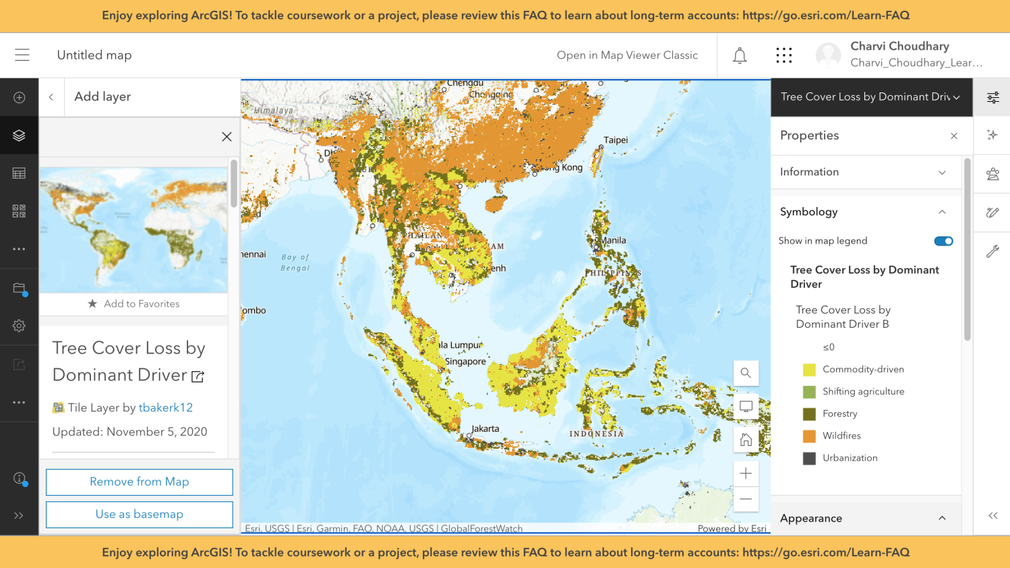This screenshot has height=568, width=1010.
Task: Open the Basemap gallery icon
Action: [19, 211]
